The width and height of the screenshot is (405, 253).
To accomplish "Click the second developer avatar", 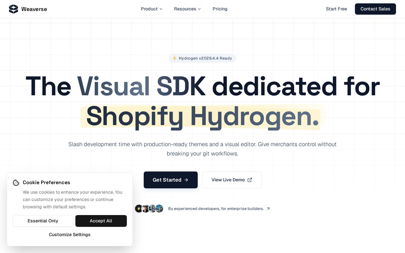I will coord(145,209).
